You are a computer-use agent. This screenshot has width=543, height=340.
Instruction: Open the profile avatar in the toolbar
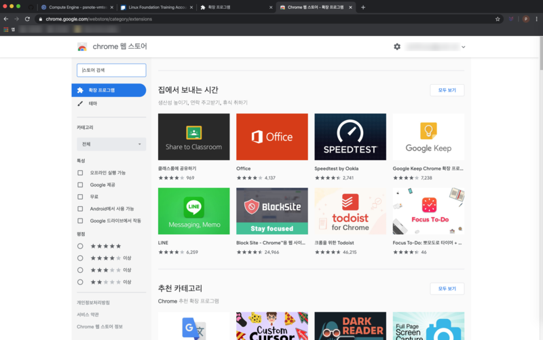pyautogui.click(x=525, y=19)
